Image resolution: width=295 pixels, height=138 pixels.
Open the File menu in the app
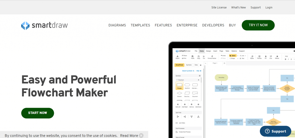tap(196, 51)
